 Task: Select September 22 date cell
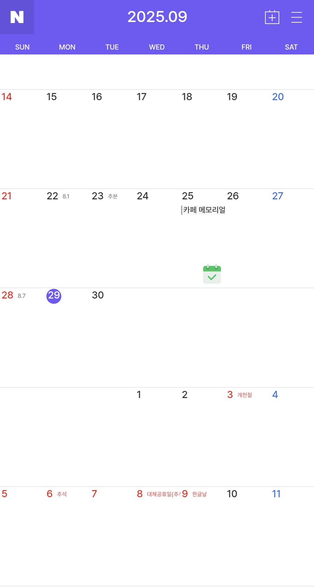coord(52,196)
